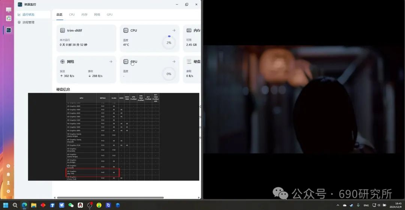Click the CPU temperature 41°C value
This screenshot has height=210, width=405.
click(x=126, y=45)
